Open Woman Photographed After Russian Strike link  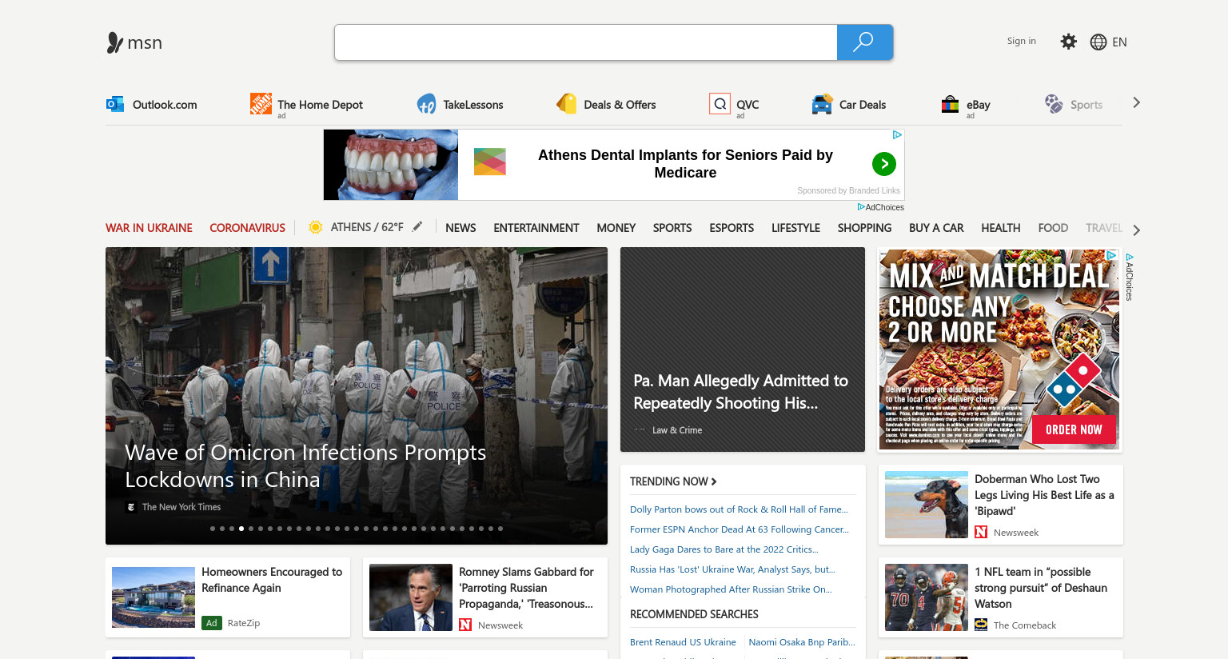(731, 589)
